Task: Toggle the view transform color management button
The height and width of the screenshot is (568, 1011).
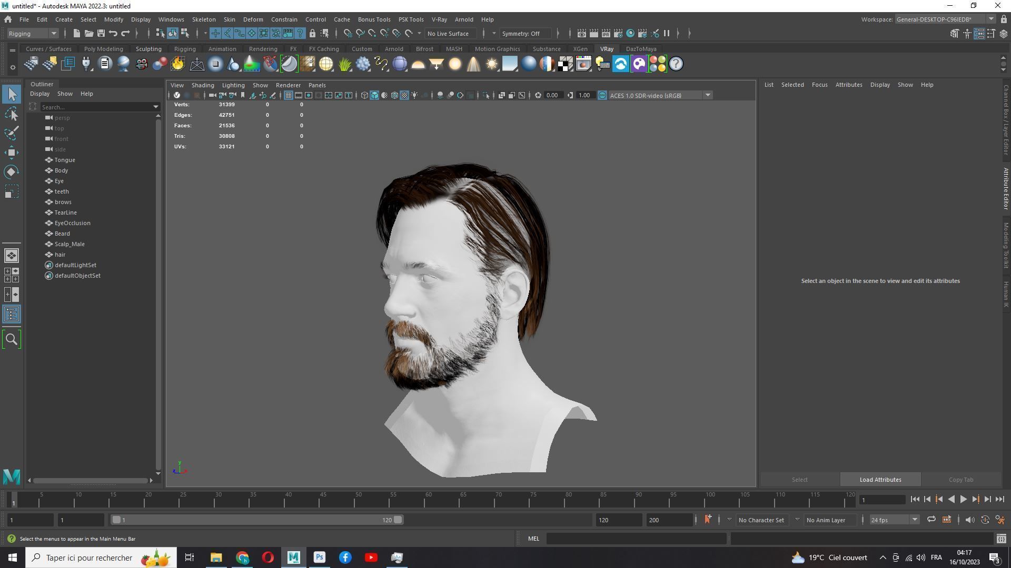Action: 602,95
